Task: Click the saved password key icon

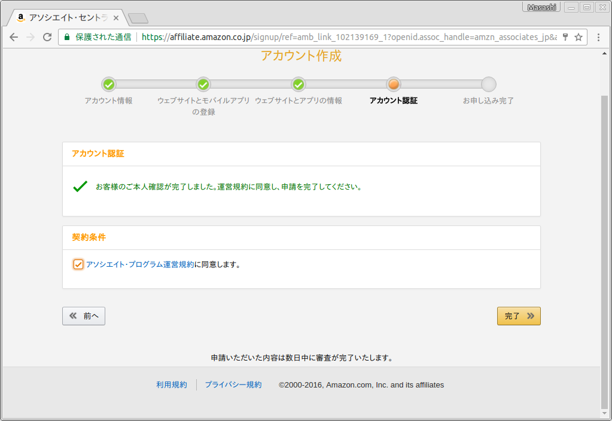Action: 565,37
